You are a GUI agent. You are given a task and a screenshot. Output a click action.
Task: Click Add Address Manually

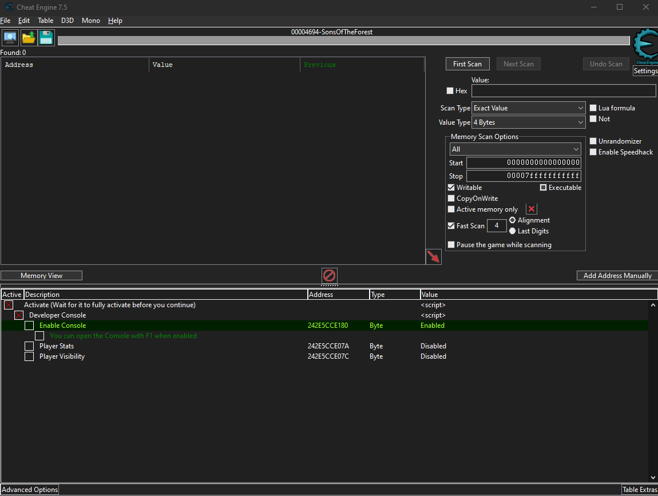click(x=617, y=276)
